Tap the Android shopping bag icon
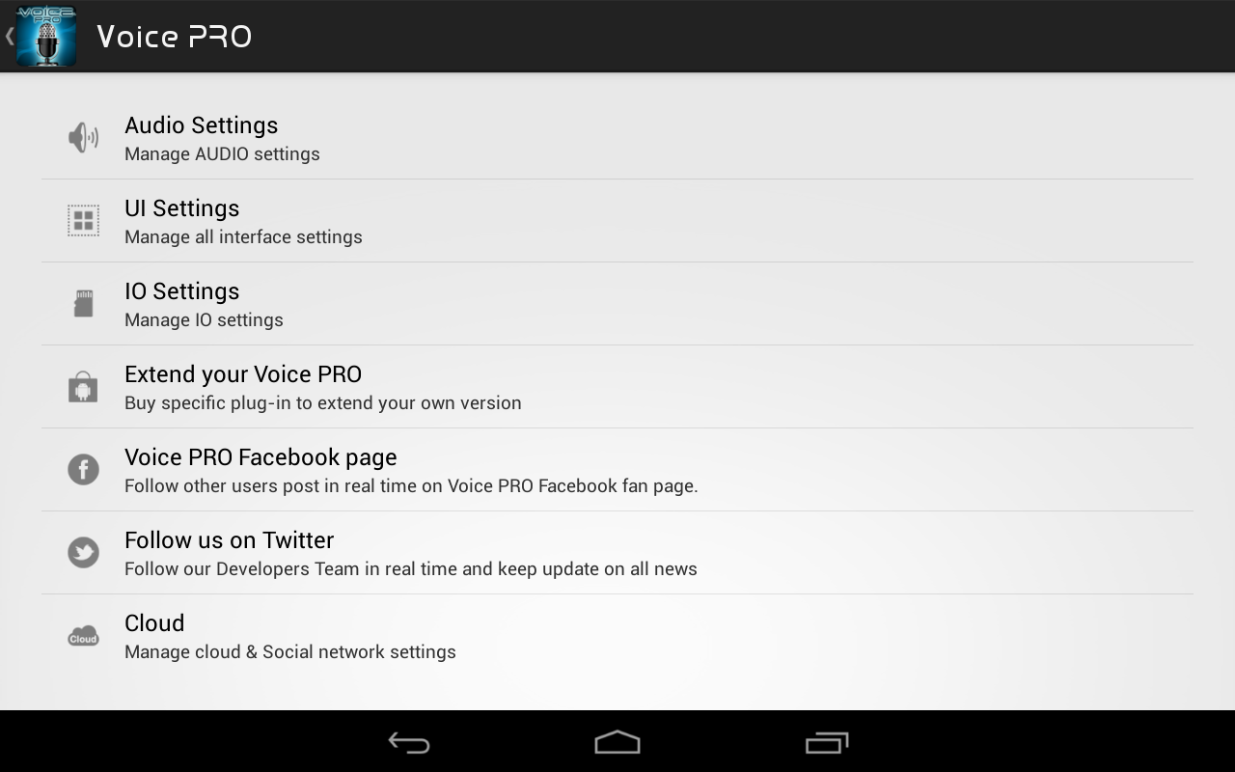 point(83,387)
